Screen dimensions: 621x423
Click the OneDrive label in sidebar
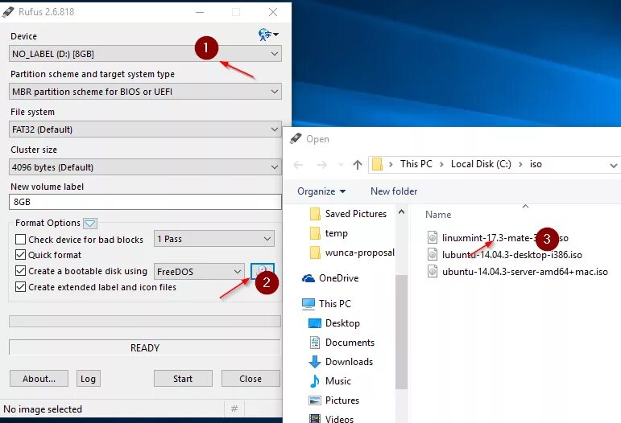pyautogui.click(x=338, y=278)
